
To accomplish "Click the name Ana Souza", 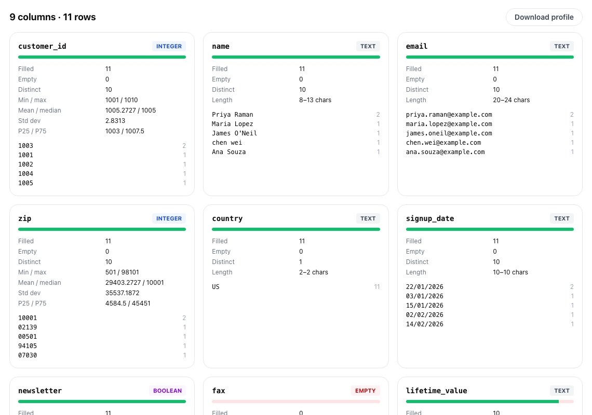I will [x=229, y=152].
